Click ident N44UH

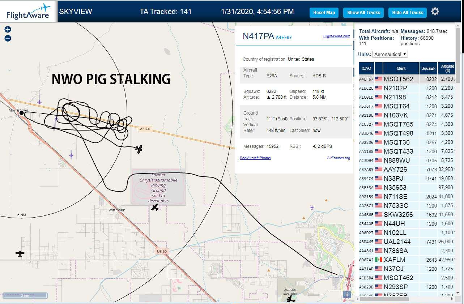[394, 224]
